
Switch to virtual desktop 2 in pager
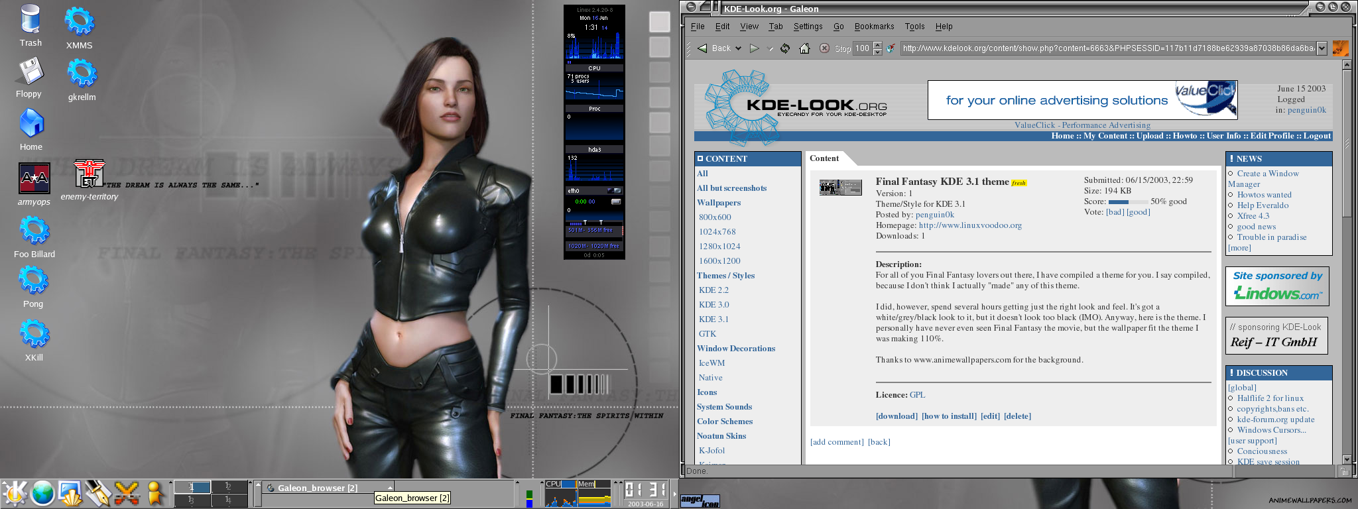(x=229, y=487)
